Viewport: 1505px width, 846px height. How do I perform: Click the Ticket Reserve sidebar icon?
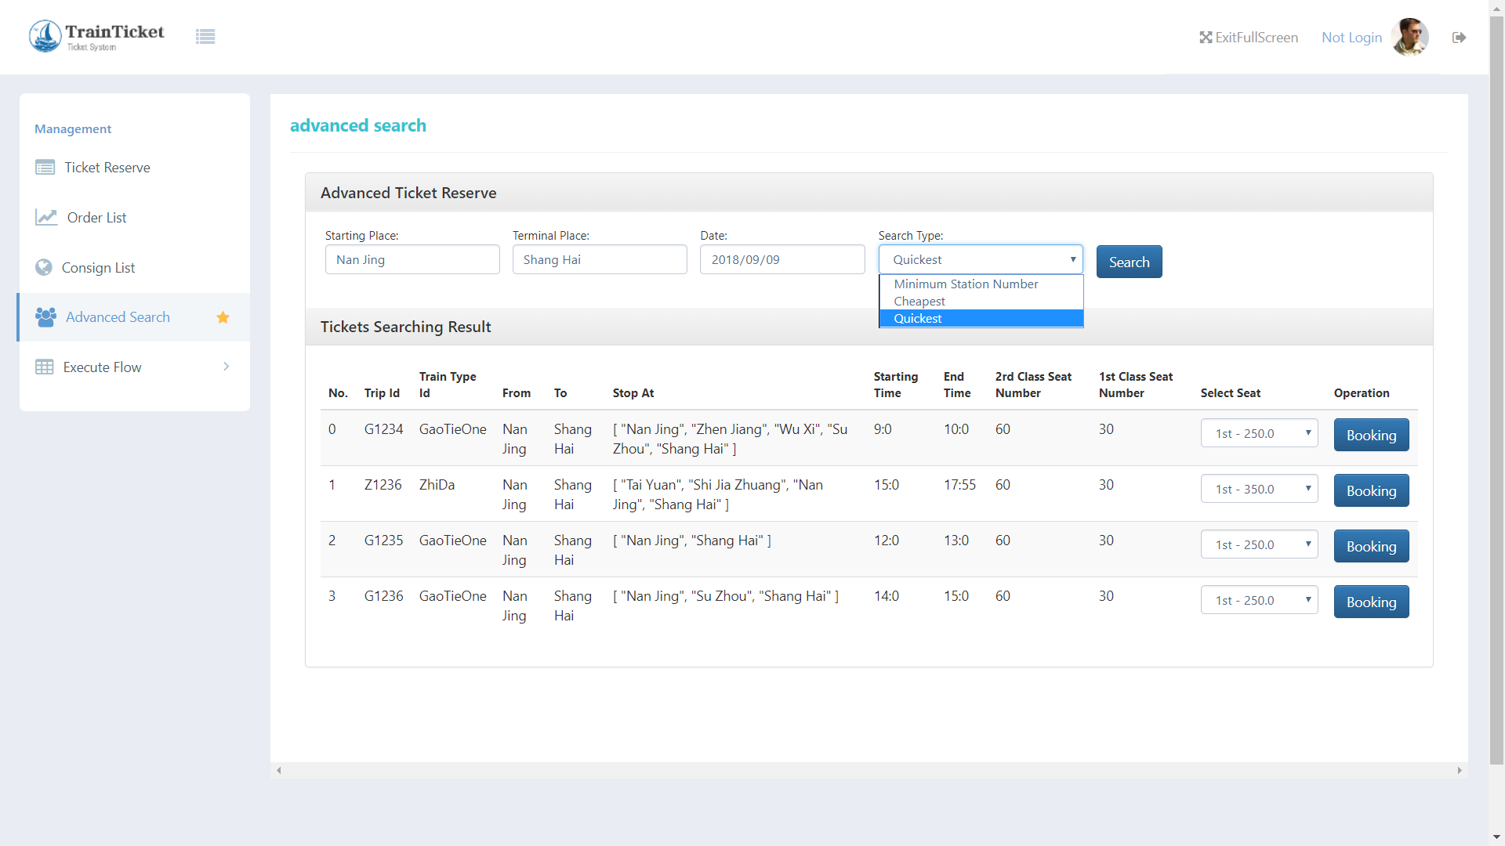(43, 166)
